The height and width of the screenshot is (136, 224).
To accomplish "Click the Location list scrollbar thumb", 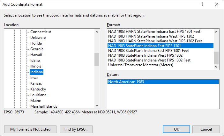I will 97,60.
